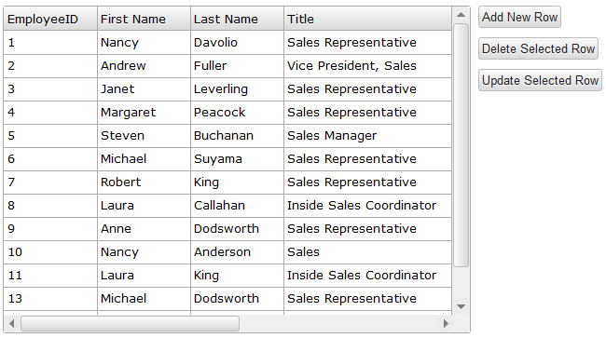Select the row with EmployeeID 13

tap(227, 299)
